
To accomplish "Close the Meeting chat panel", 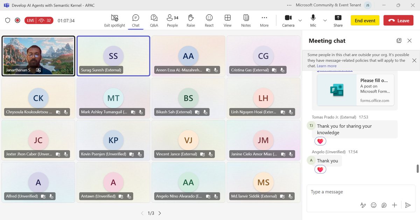I will tap(409, 41).
